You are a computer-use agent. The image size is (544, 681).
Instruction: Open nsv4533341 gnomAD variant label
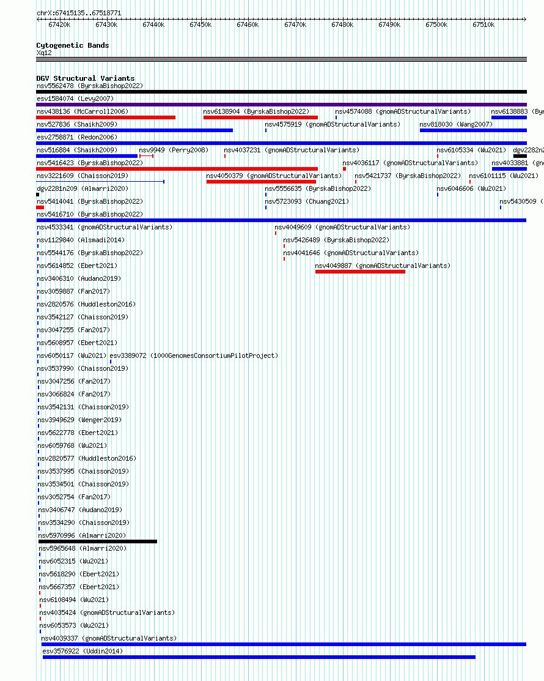(x=105, y=227)
